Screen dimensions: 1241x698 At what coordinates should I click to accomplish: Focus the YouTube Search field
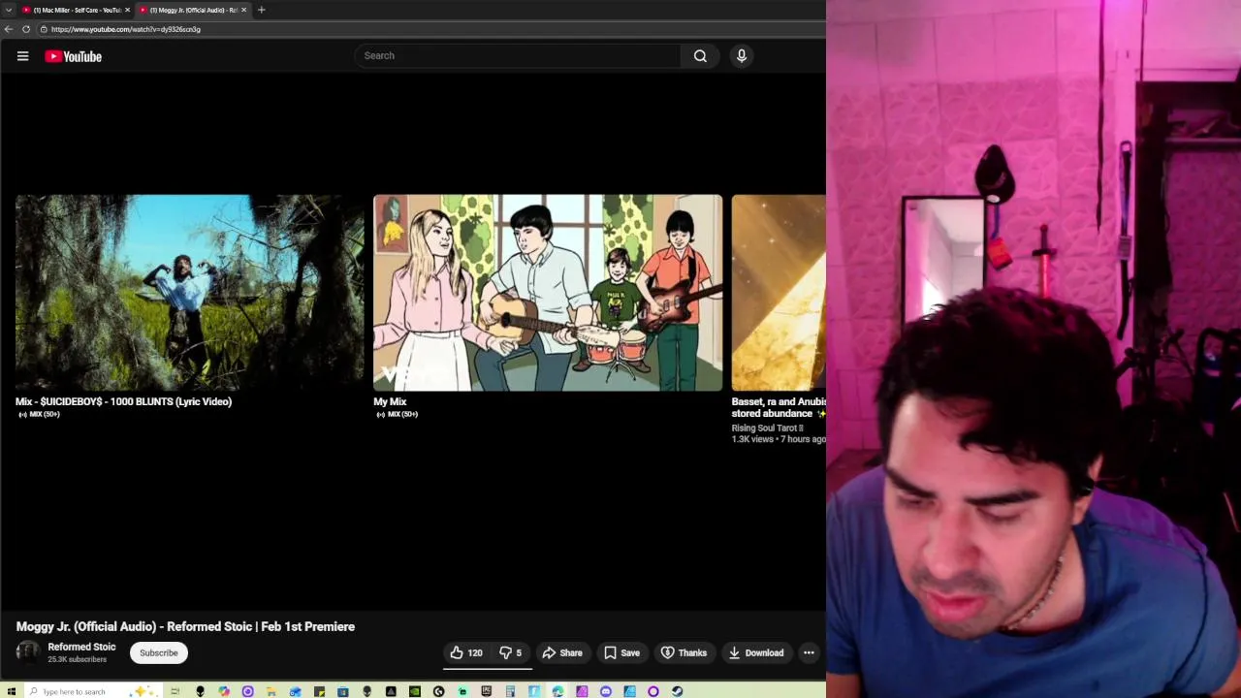tap(518, 55)
